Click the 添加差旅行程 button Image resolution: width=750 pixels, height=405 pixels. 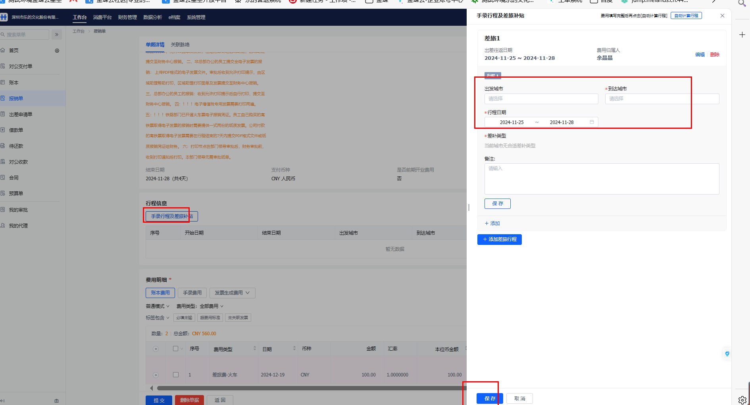pyautogui.click(x=500, y=239)
